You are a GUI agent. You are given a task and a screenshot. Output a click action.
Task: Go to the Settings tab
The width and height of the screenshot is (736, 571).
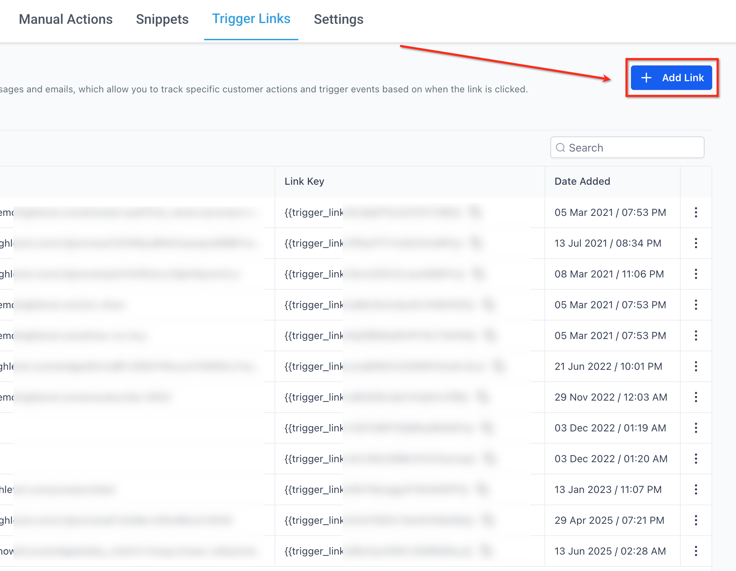(338, 19)
